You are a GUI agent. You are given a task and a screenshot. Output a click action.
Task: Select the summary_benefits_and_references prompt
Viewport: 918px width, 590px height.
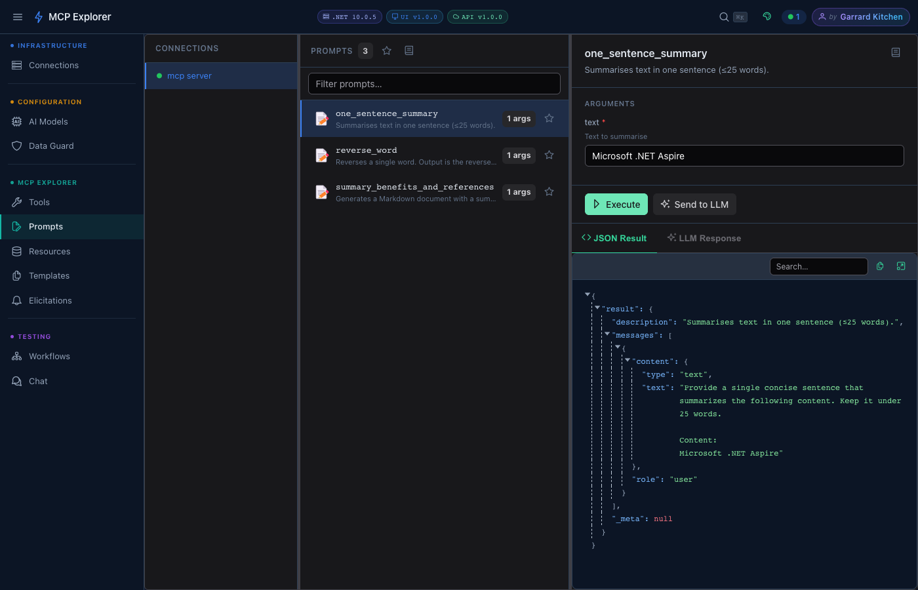[x=414, y=192]
